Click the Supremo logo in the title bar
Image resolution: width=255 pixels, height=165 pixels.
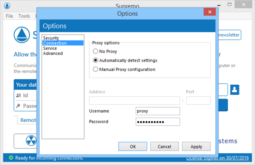[x=7, y=5]
